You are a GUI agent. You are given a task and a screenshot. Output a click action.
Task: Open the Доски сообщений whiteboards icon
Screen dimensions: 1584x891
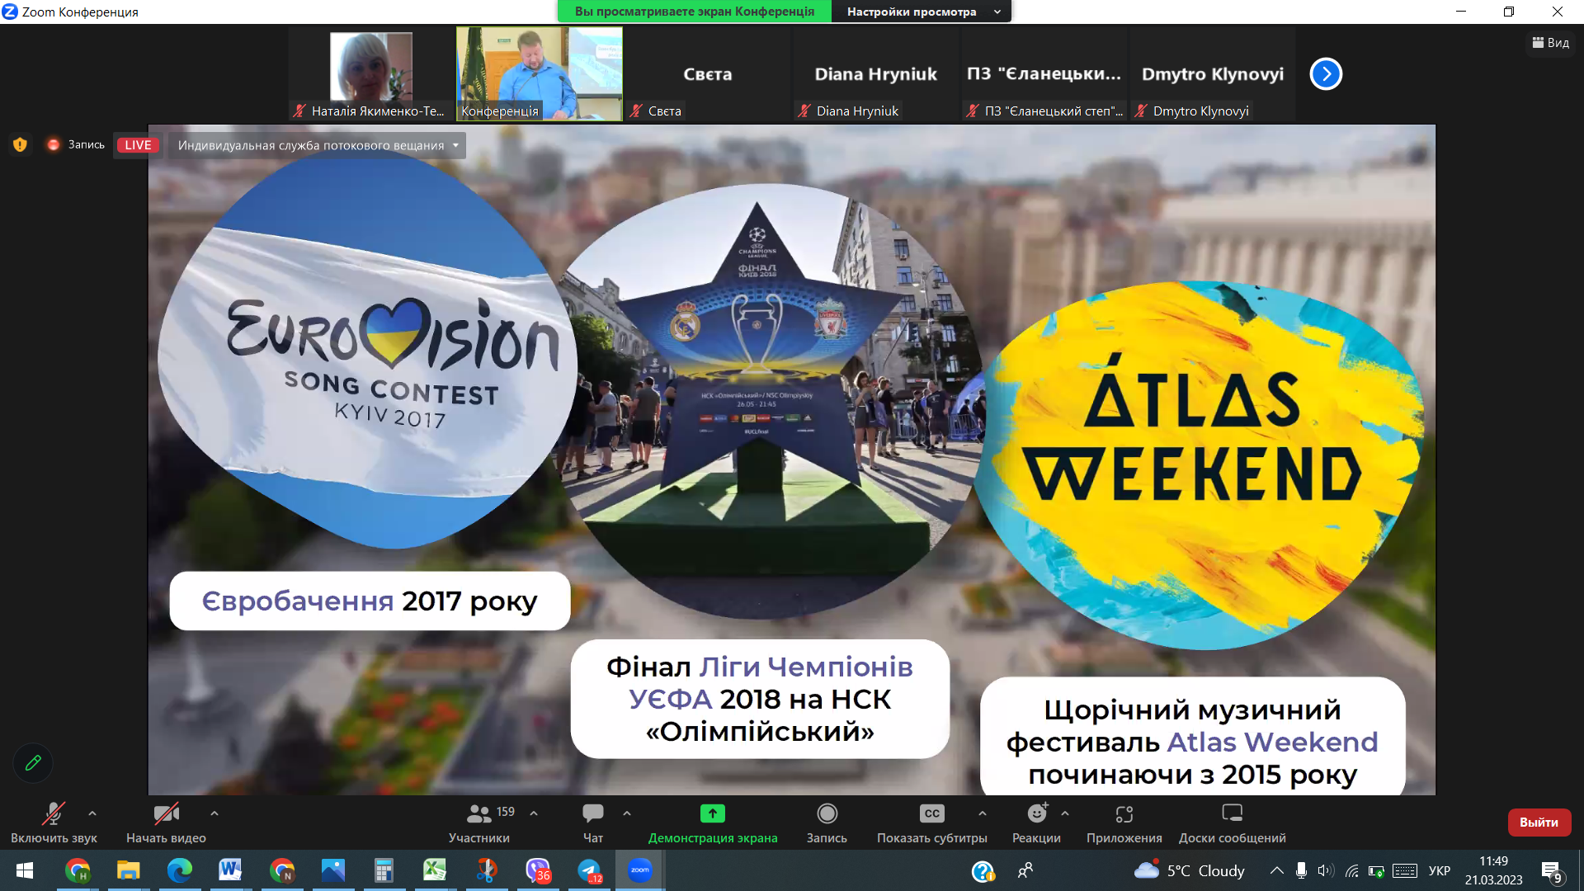pyautogui.click(x=1232, y=813)
